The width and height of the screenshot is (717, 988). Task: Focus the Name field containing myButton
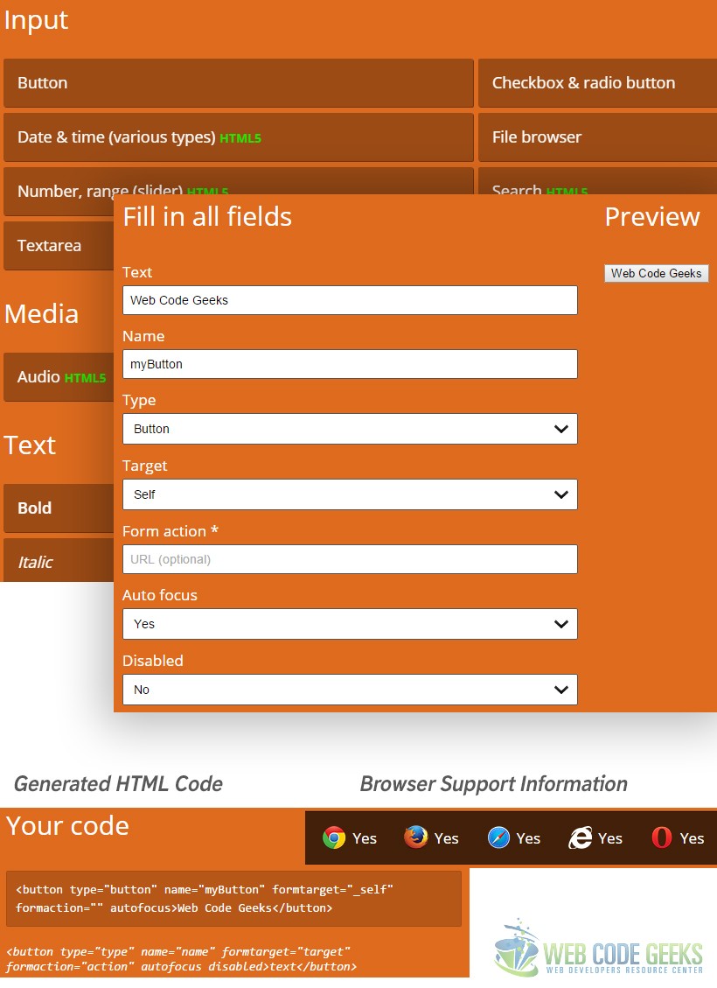350,364
